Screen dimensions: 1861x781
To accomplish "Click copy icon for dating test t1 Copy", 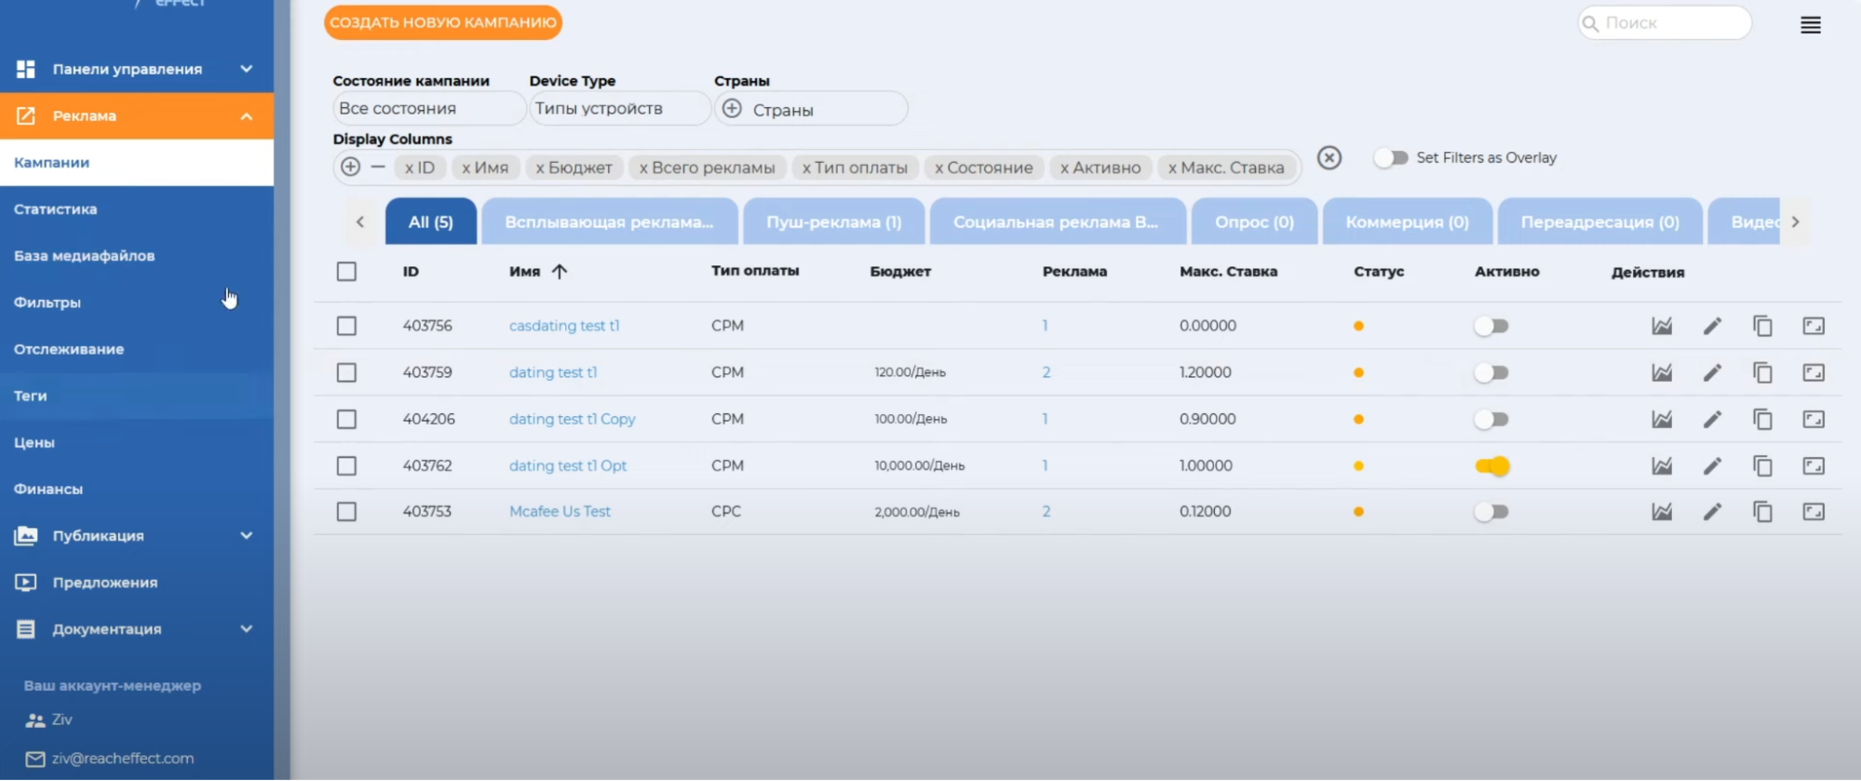I will tap(1762, 419).
